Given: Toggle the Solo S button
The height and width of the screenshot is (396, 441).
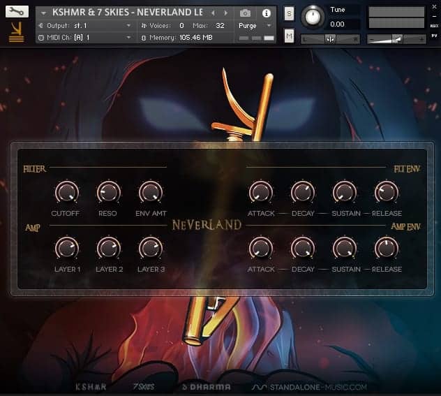Looking at the screenshot, I should pyautogui.click(x=289, y=13).
